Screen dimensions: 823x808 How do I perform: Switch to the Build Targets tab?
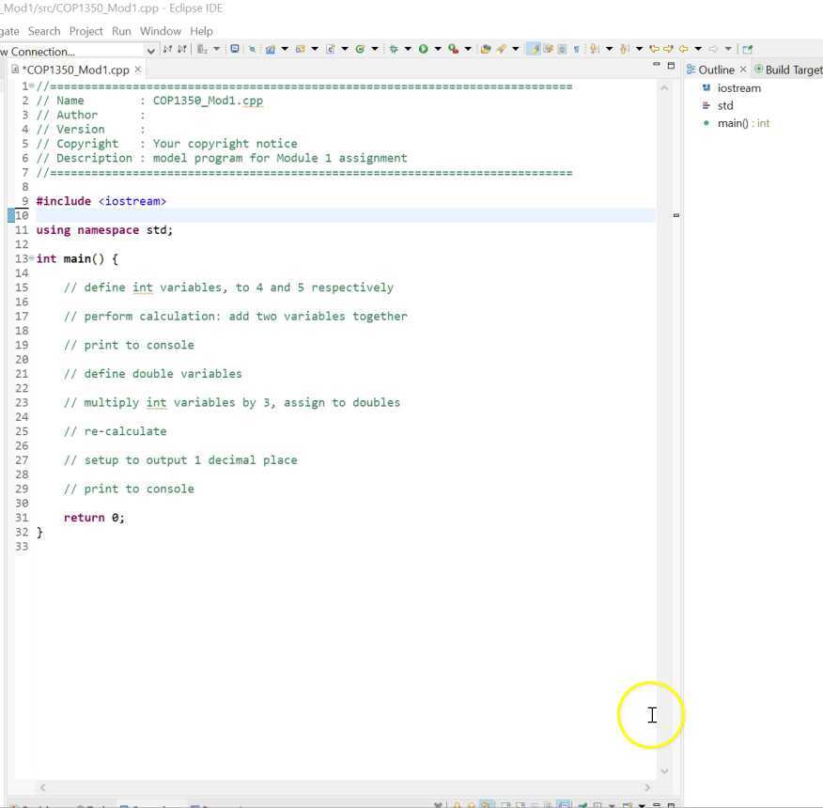pyautogui.click(x=788, y=70)
